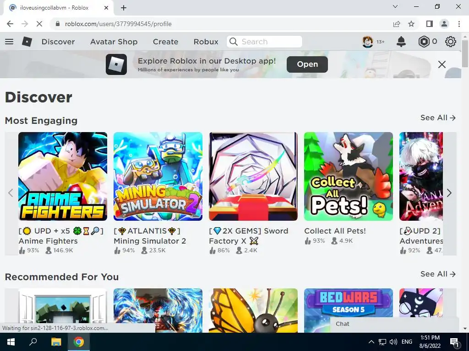Screen dimensions: 469x351
Task: Open the settings gear icon in Roblox header
Action: click(451, 42)
